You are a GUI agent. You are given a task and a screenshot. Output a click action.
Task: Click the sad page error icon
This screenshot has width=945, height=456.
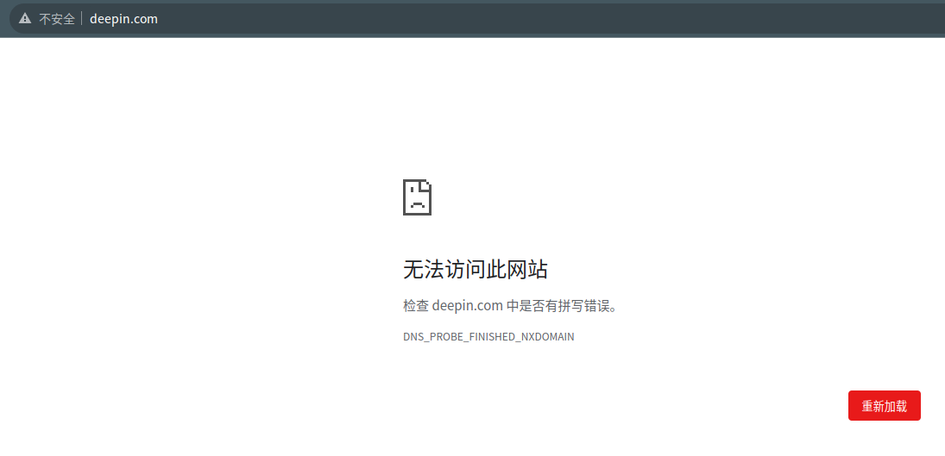coord(417,197)
